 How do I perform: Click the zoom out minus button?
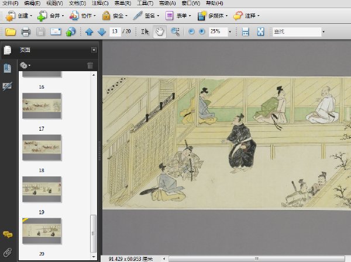(x=191, y=32)
